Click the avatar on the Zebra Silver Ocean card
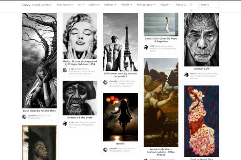Screen dimensions: 241x160 coord(146,47)
